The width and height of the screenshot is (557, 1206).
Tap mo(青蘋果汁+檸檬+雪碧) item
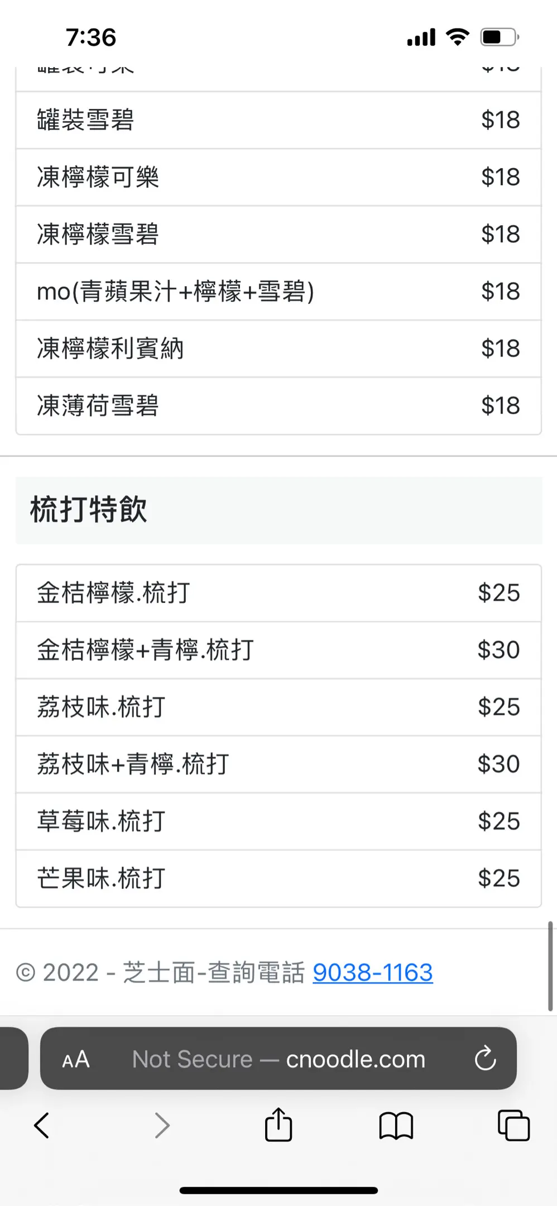(278, 291)
